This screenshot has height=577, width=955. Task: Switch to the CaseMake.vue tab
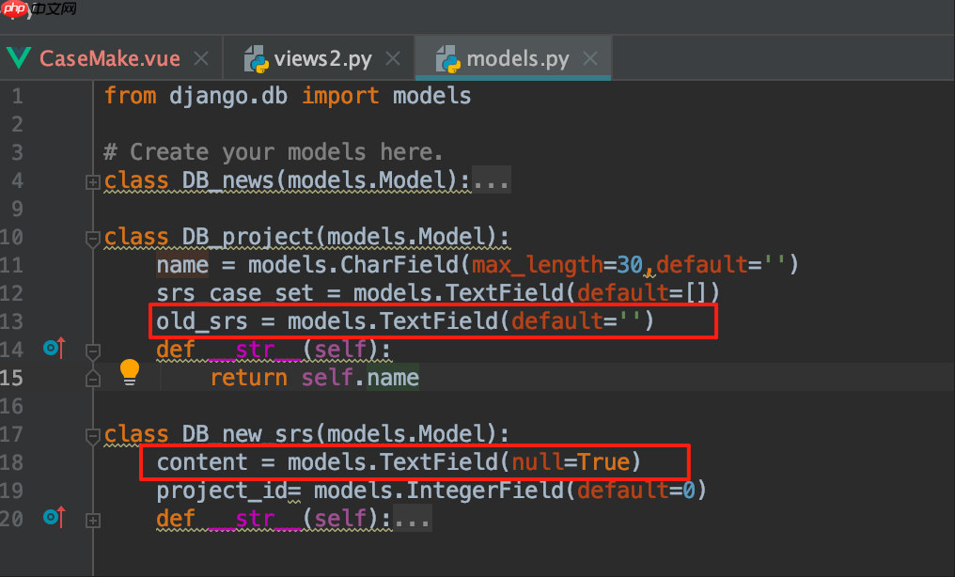pyautogui.click(x=109, y=58)
